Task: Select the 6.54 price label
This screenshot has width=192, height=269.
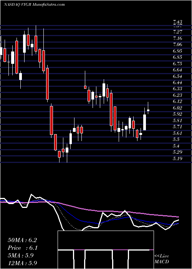Action: 177,76
